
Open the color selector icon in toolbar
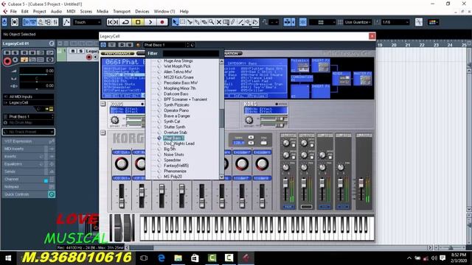point(433,22)
